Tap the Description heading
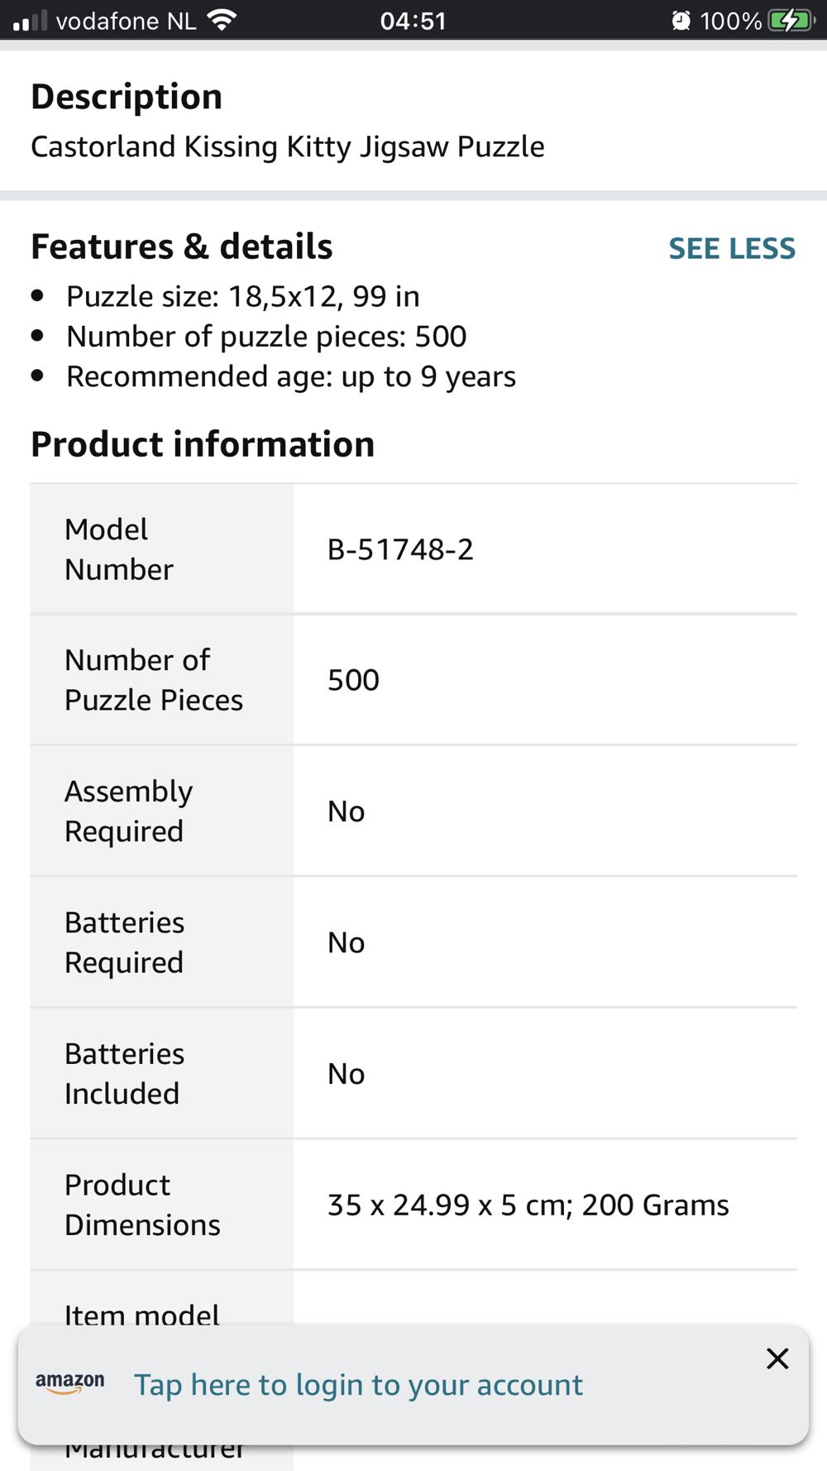 (127, 97)
